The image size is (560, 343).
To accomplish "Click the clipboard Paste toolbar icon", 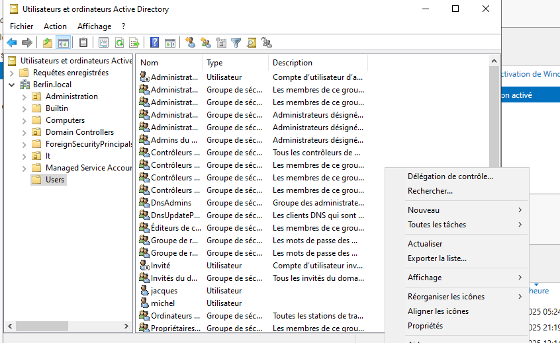I will (83, 43).
